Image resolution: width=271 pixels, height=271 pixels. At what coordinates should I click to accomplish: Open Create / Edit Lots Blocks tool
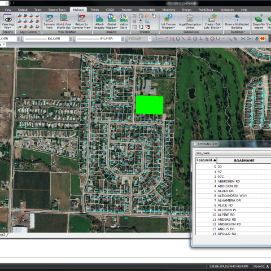(x=212, y=21)
